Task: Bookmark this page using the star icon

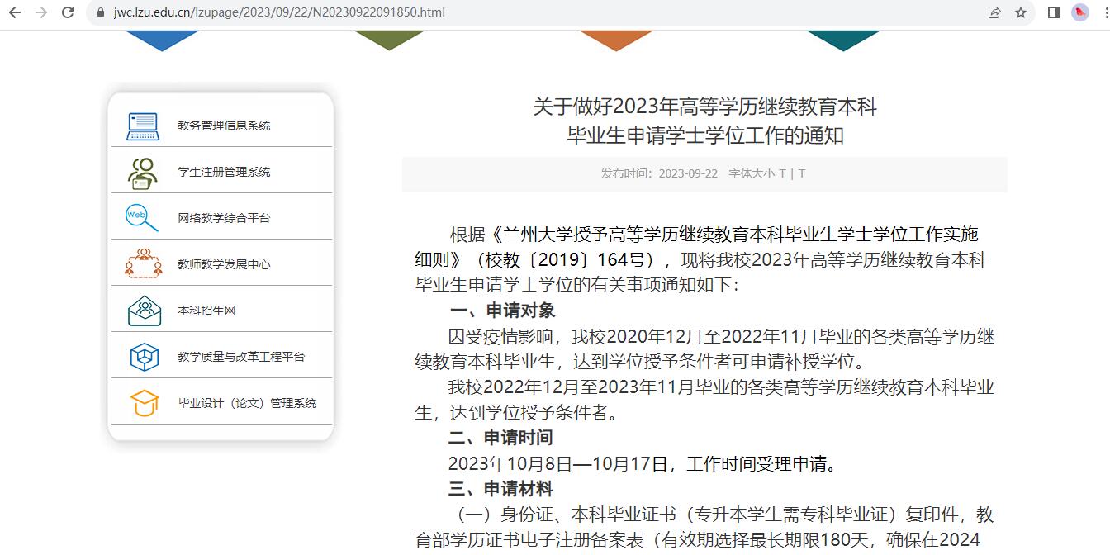Action: (1021, 13)
